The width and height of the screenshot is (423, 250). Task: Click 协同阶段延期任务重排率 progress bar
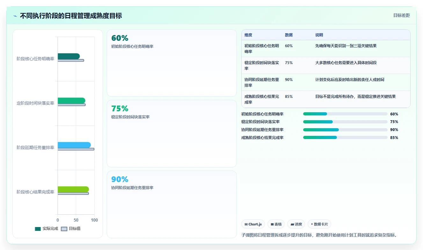345,130
